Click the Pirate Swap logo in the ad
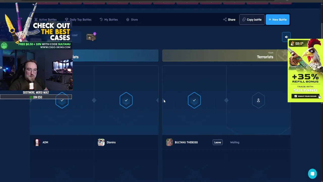Screen dimensions: 323x182 coord(297,43)
